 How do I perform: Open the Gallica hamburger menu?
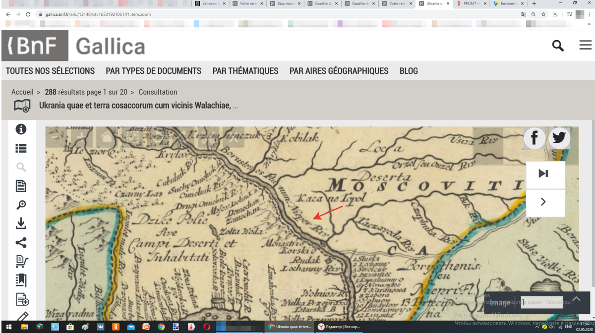point(585,46)
